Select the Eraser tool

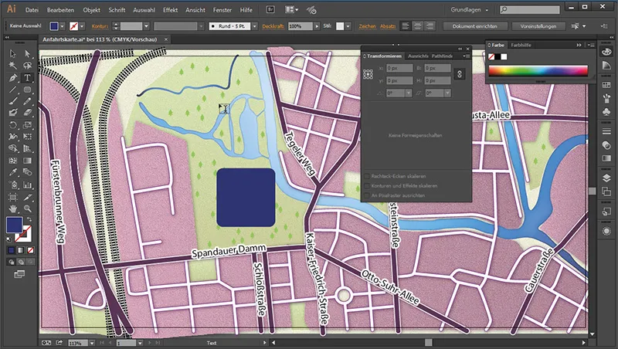pos(27,113)
